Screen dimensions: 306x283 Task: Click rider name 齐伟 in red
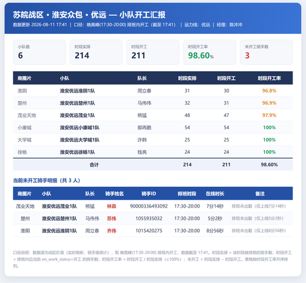point(111,231)
